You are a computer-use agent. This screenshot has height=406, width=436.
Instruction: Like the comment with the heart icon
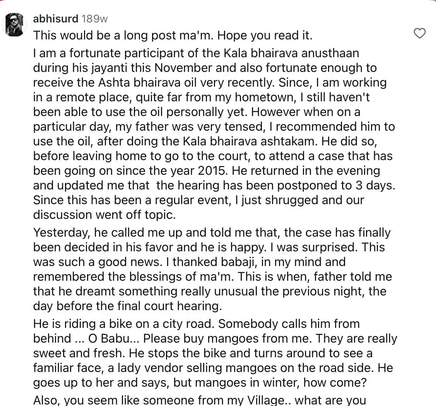(x=420, y=33)
